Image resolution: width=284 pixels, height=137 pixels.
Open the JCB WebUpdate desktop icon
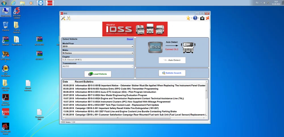pyautogui.click(x=6, y=71)
